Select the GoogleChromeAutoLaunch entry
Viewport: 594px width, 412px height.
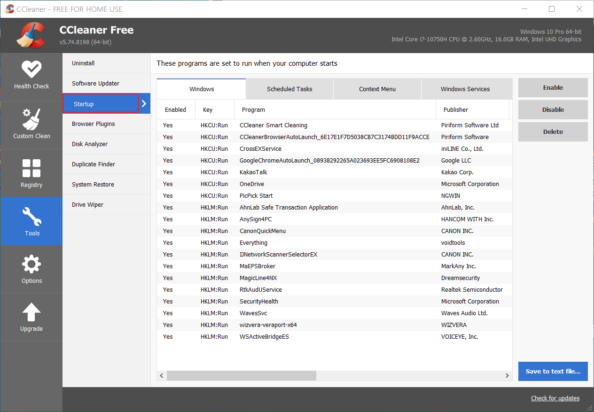point(335,161)
